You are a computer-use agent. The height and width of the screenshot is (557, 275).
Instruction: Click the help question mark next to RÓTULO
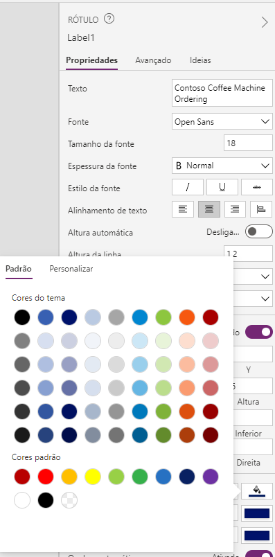(109, 19)
